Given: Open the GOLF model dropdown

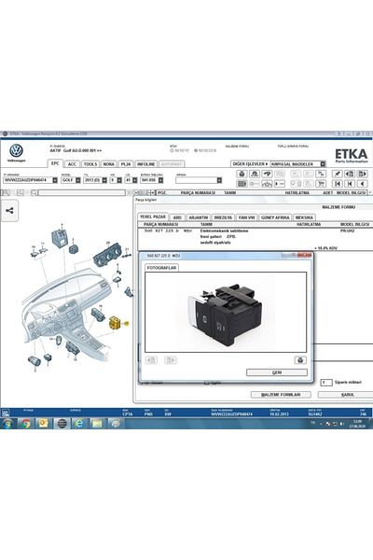Looking at the screenshot, I should (78, 180).
